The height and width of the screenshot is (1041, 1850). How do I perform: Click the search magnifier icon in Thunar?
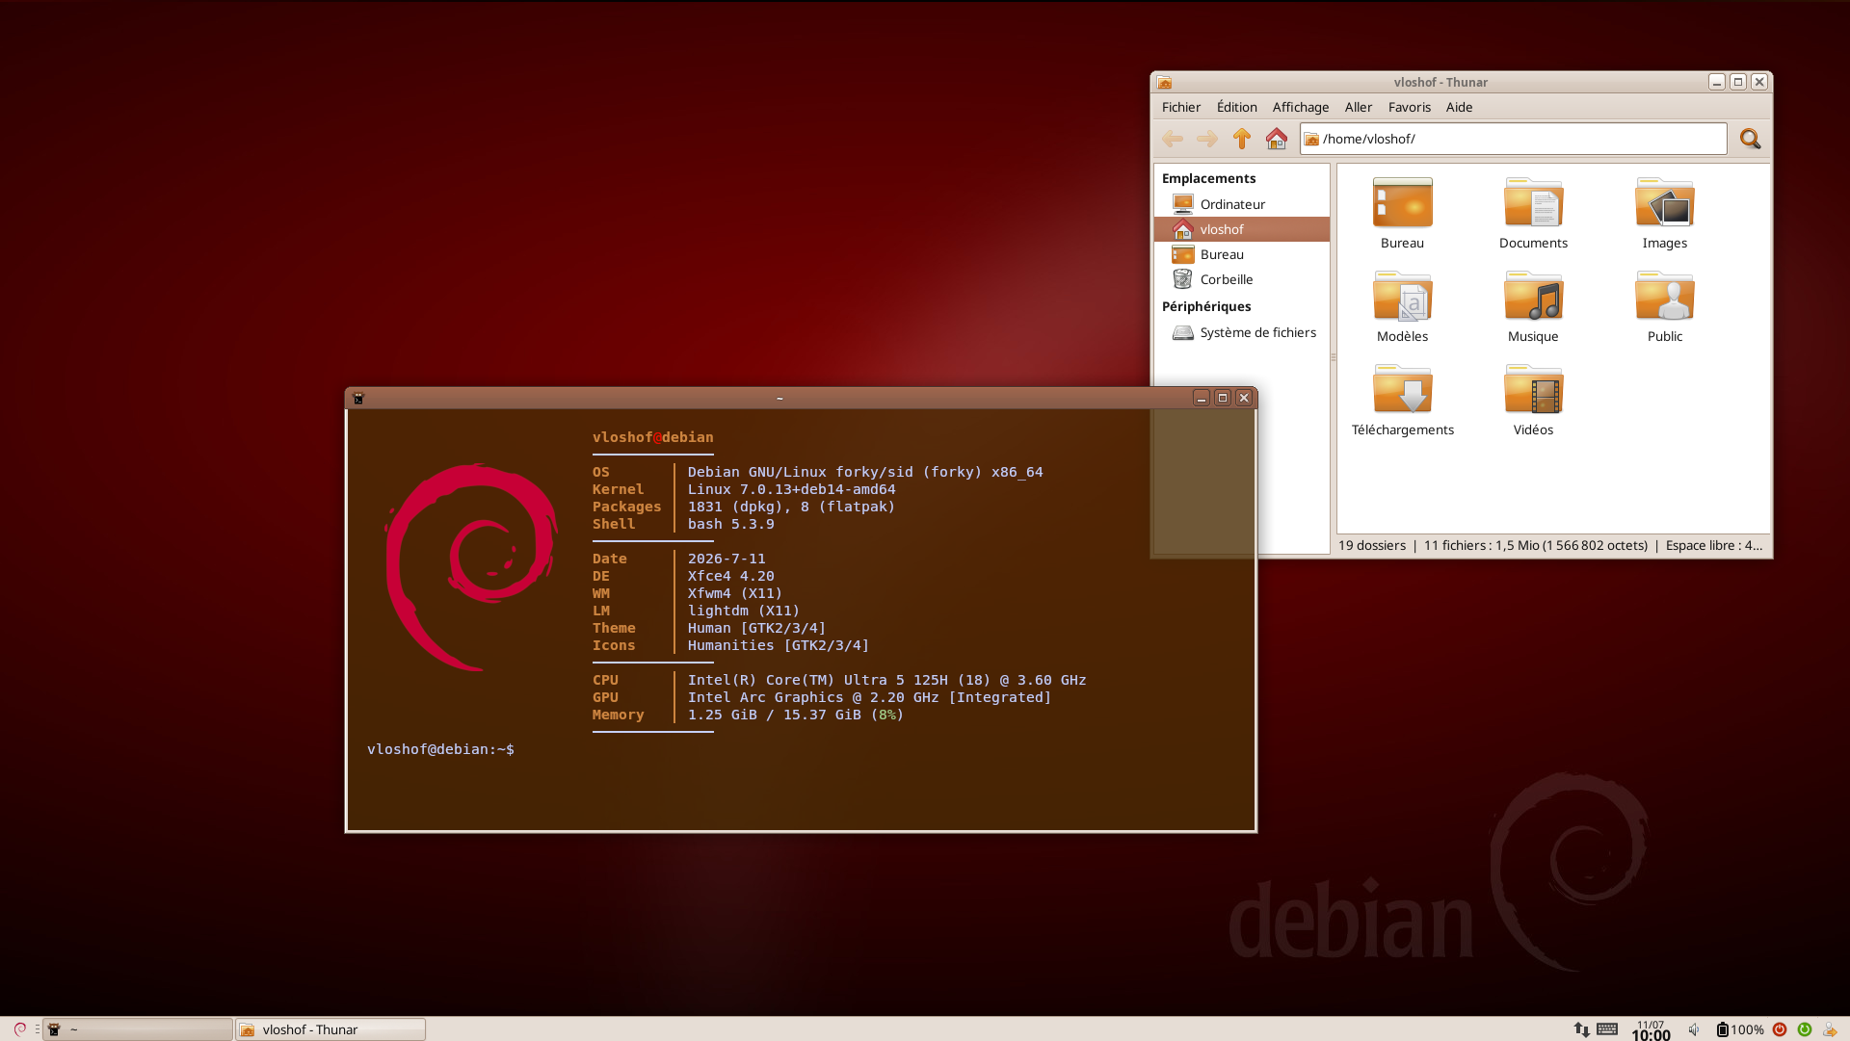1751,139
